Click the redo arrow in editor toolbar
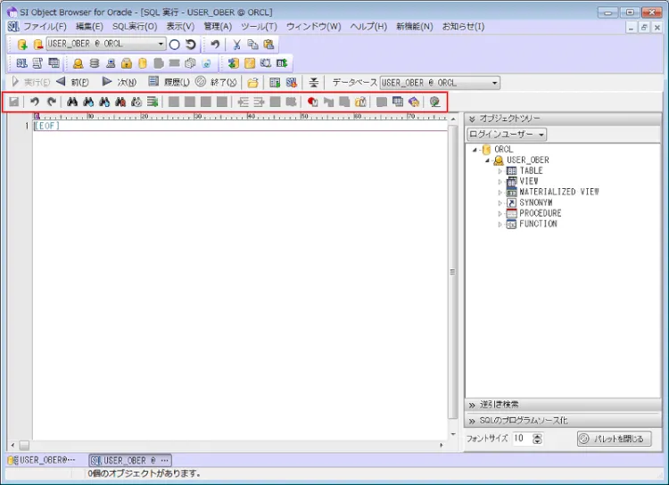669x485 pixels. [x=51, y=102]
